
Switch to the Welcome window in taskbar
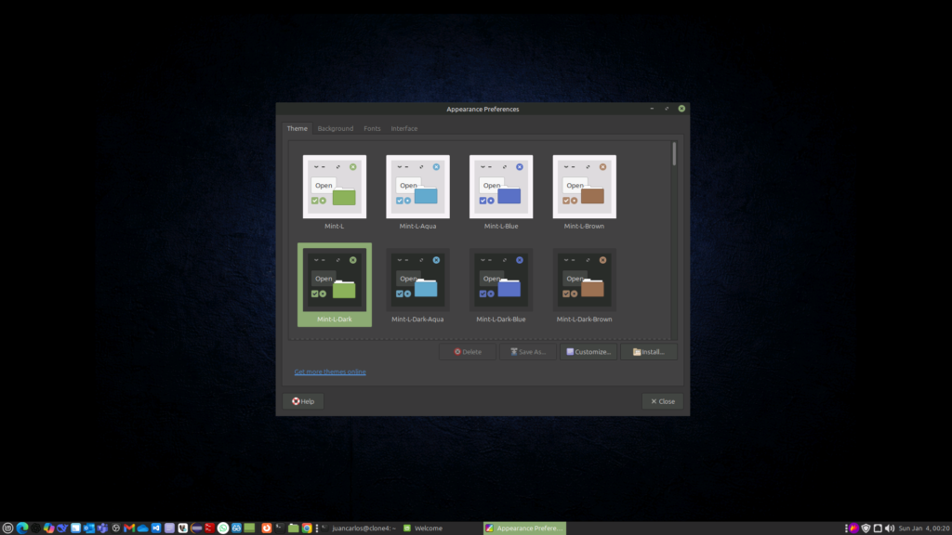(x=441, y=528)
